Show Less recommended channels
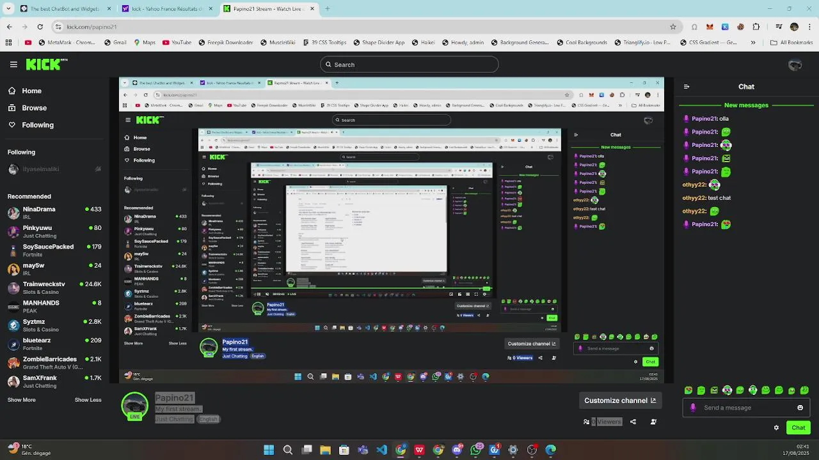The height and width of the screenshot is (460, 819). point(88,400)
